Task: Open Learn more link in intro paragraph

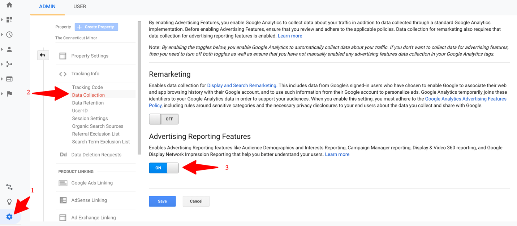Action: pos(290,36)
